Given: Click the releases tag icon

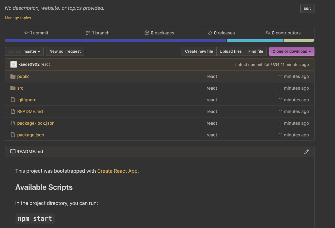Looking at the screenshot, I should (x=210, y=33).
